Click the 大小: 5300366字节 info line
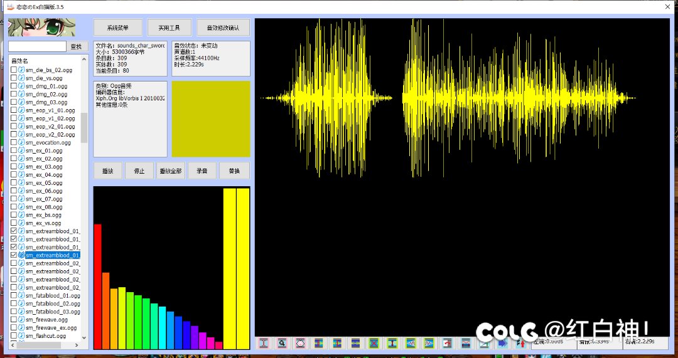678x358 pixels. (120, 52)
